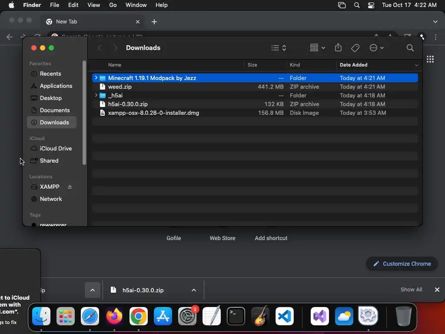Open iCloud Drive in the sidebar
445x334 pixels.
(x=52, y=149)
